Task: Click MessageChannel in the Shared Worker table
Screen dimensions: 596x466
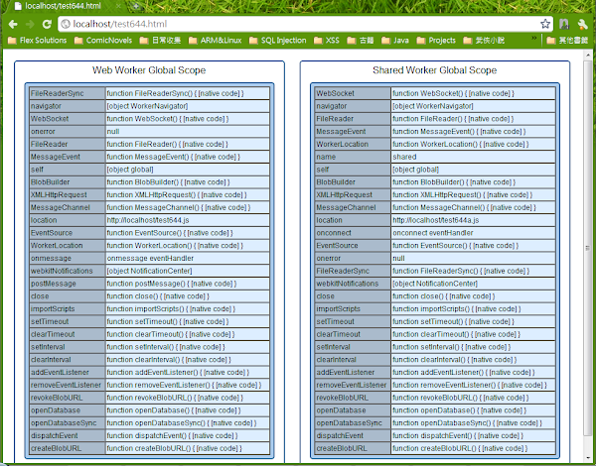Action: (x=353, y=207)
